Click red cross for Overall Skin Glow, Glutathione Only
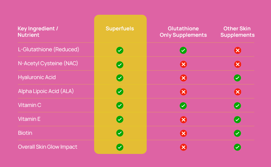Viewport: 271px width, 167px height. [x=183, y=147]
